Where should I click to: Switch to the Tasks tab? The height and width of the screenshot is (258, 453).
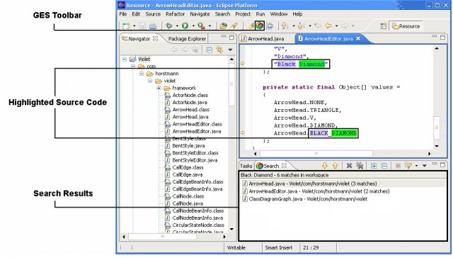[x=246, y=166]
